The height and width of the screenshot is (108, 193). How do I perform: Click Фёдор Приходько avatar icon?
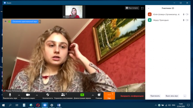coord(150,20)
